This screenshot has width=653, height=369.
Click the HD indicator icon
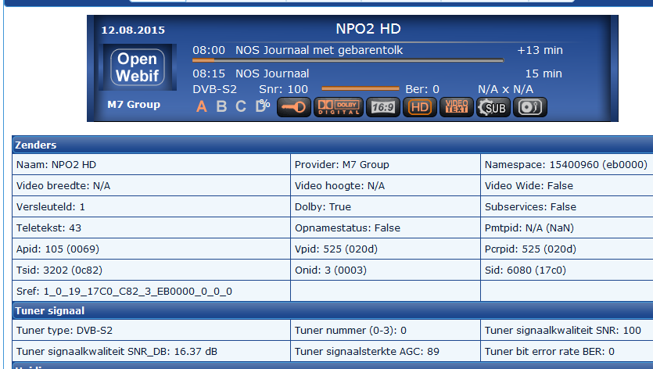click(x=420, y=107)
